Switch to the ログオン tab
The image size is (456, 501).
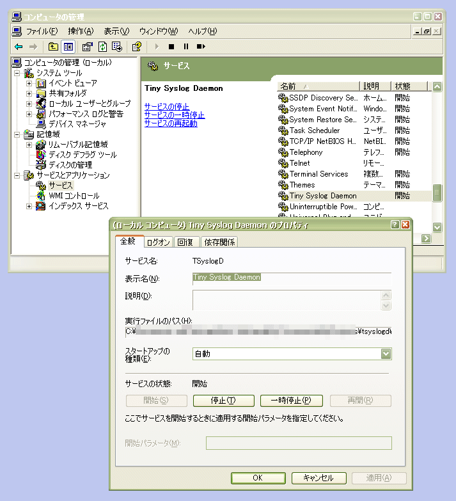tap(158, 242)
